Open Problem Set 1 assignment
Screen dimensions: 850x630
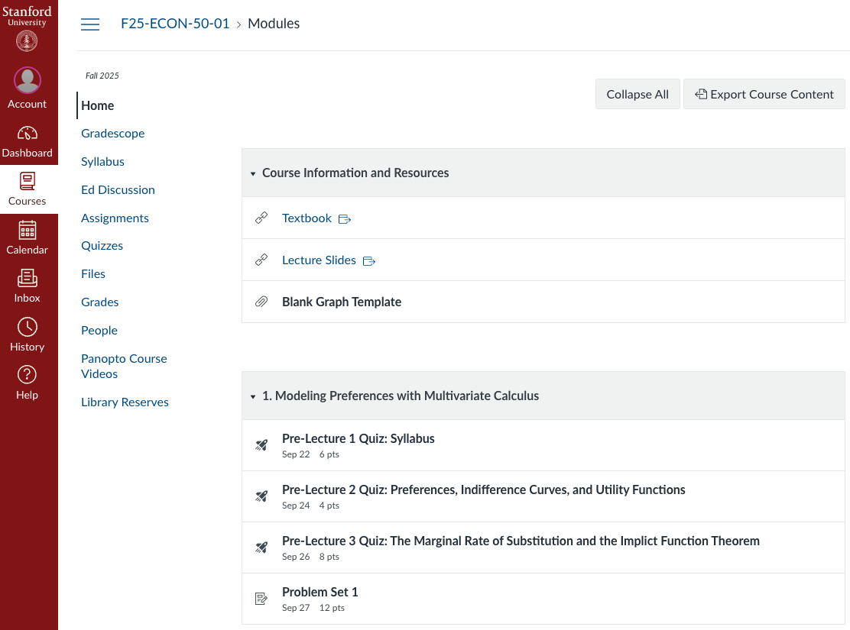(x=320, y=592)
